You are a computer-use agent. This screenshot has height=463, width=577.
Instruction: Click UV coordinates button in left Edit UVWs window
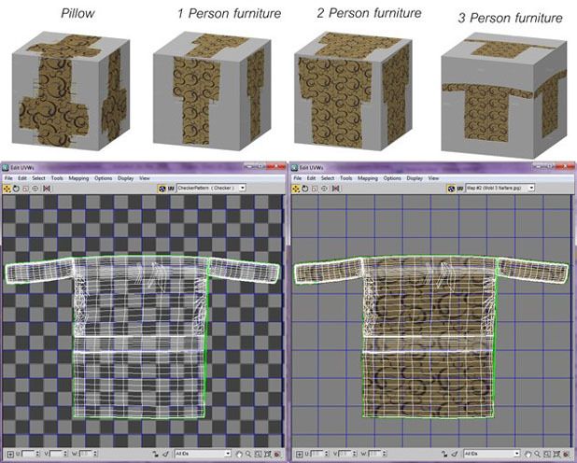[171, 188]
